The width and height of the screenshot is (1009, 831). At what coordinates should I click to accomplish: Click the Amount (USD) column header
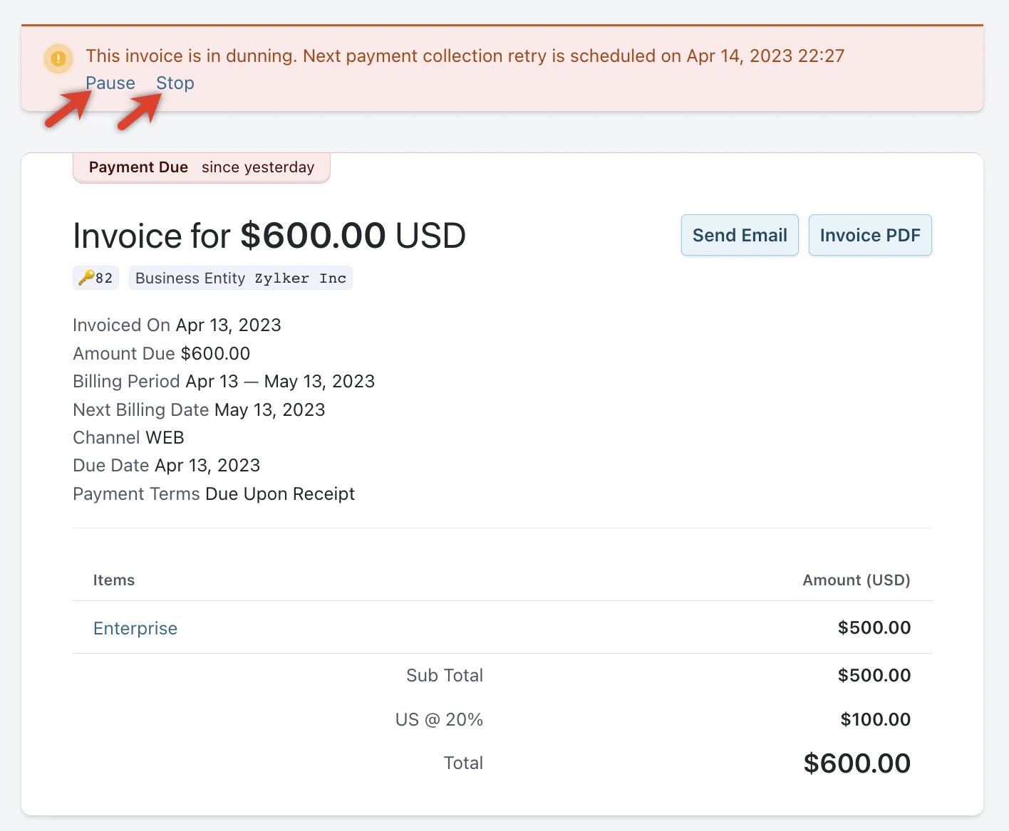tap(857, 580)
